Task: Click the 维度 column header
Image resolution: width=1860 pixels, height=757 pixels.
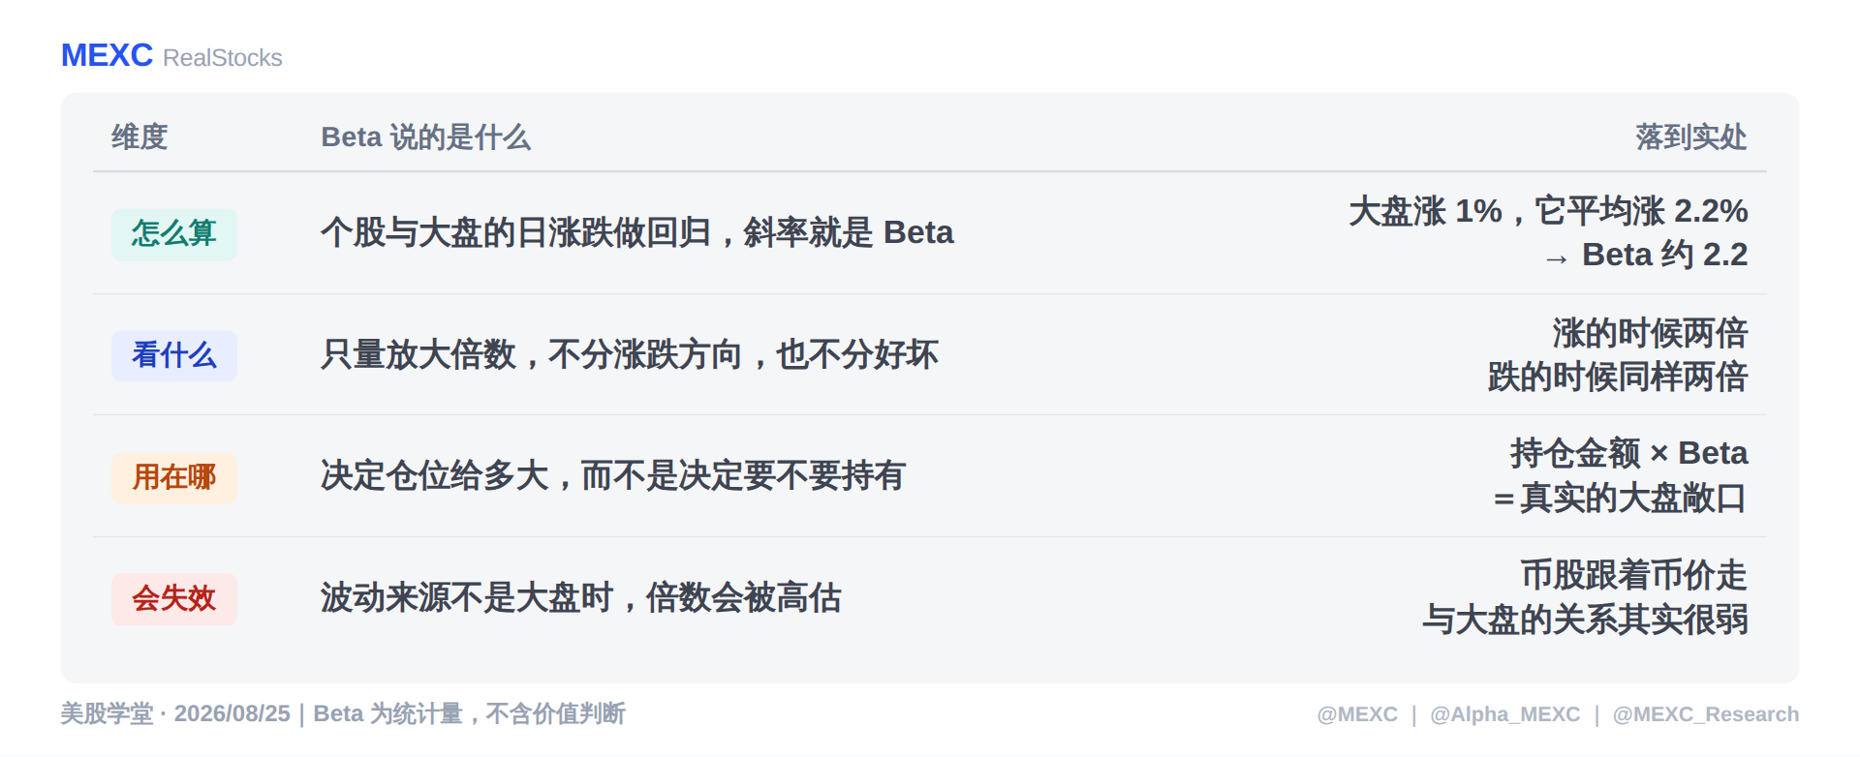Action: click(x=139, y=136)
